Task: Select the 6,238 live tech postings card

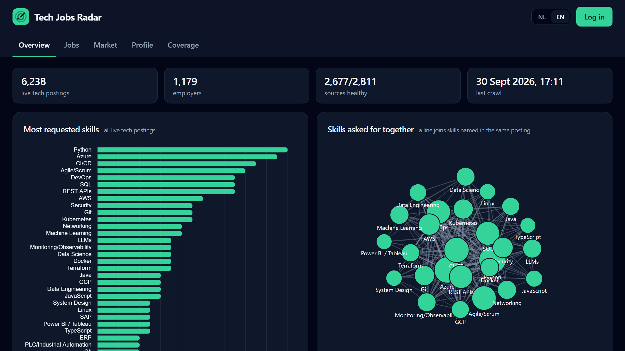Action: coord(85,86)
